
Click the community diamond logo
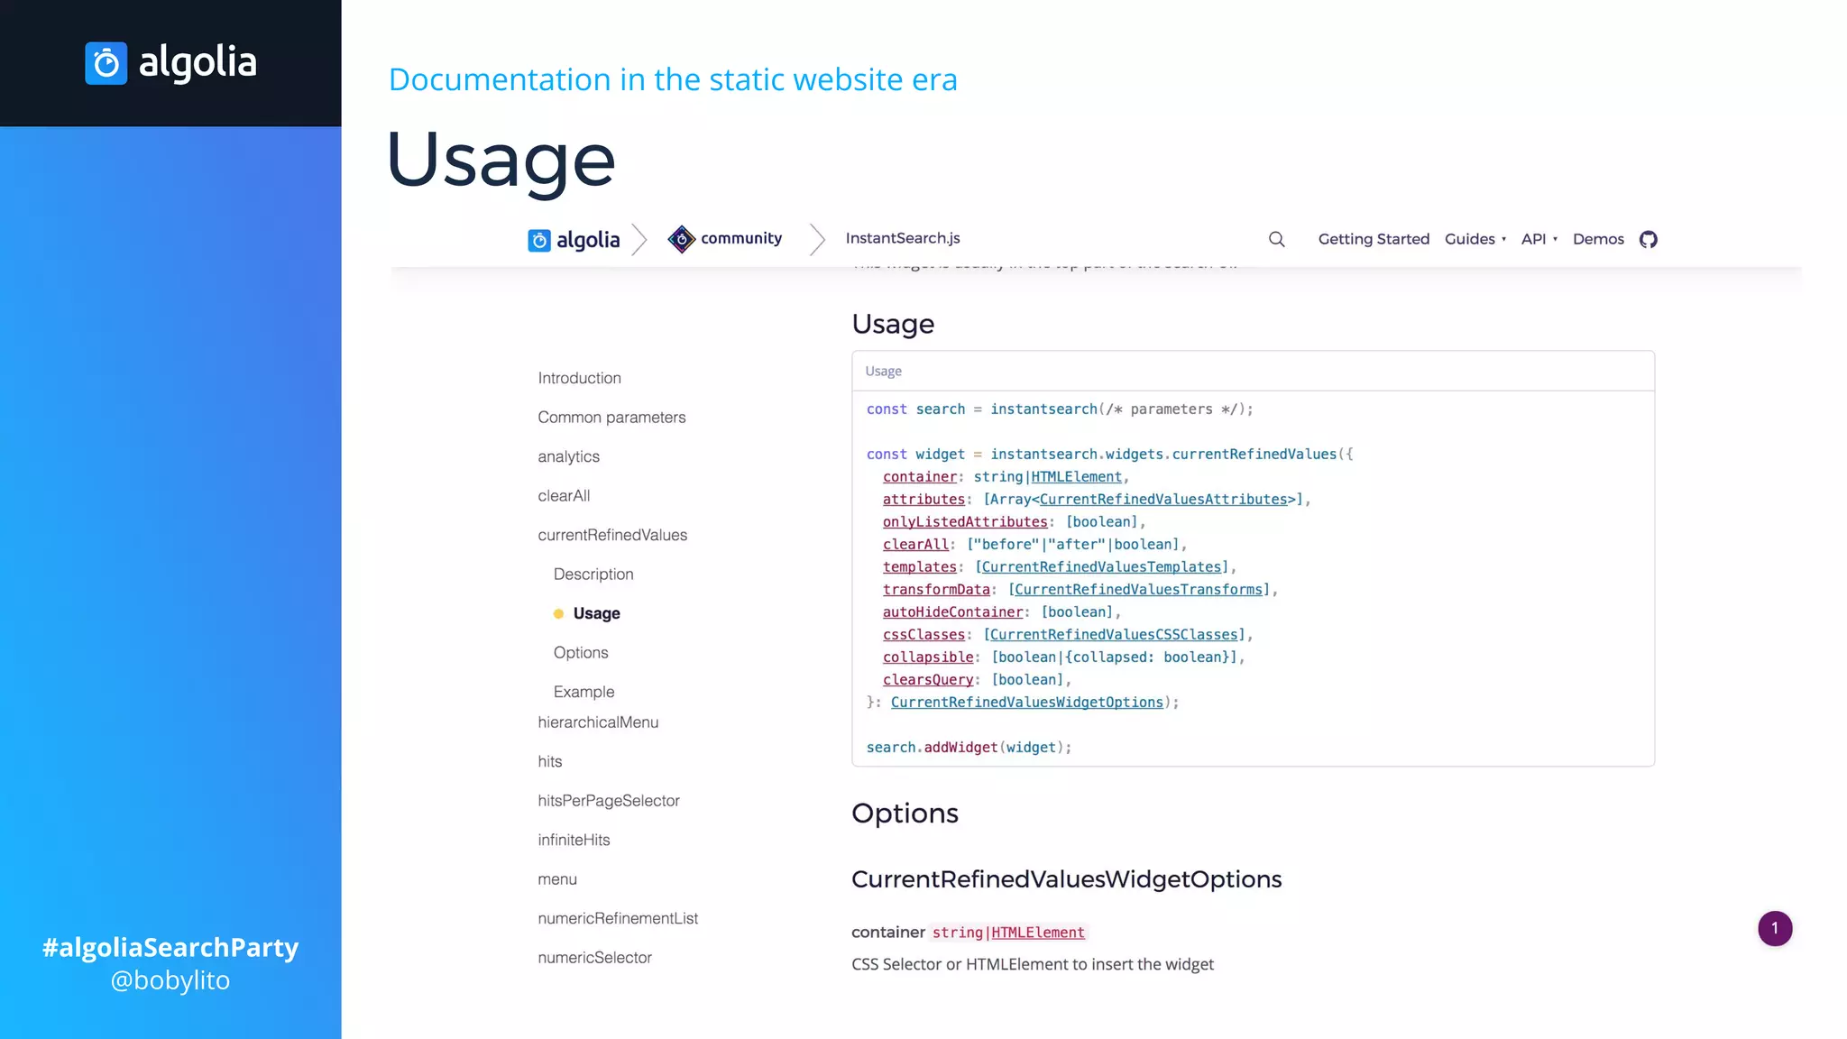click(x=681, y=239)
